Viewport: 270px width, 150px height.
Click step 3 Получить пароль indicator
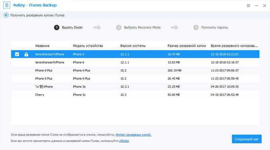[211, 28]
